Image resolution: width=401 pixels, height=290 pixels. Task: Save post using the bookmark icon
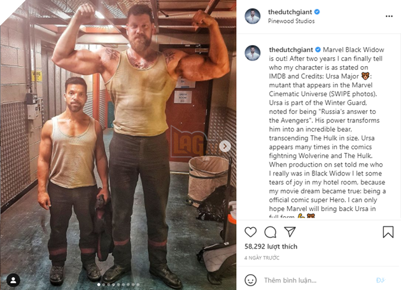388,232
